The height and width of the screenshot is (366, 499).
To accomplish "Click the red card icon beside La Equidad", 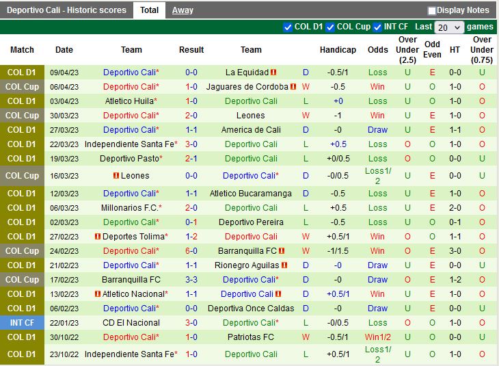I will [x=273, y=73].
